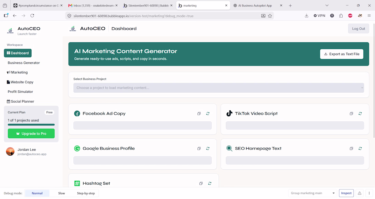Expand the Group marketing-main element selector
Image resolution: width=375 pixels, height=199 pixels.
click(312, 193)
